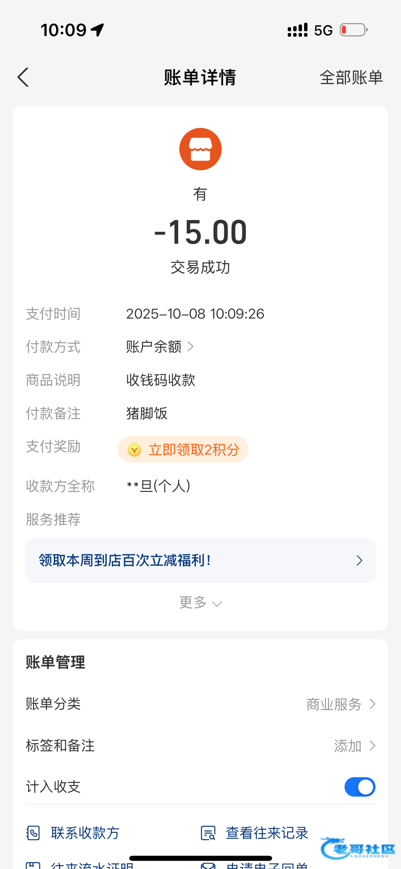Tap the battery status icon

pyautogui.click(x=354, y=30)
